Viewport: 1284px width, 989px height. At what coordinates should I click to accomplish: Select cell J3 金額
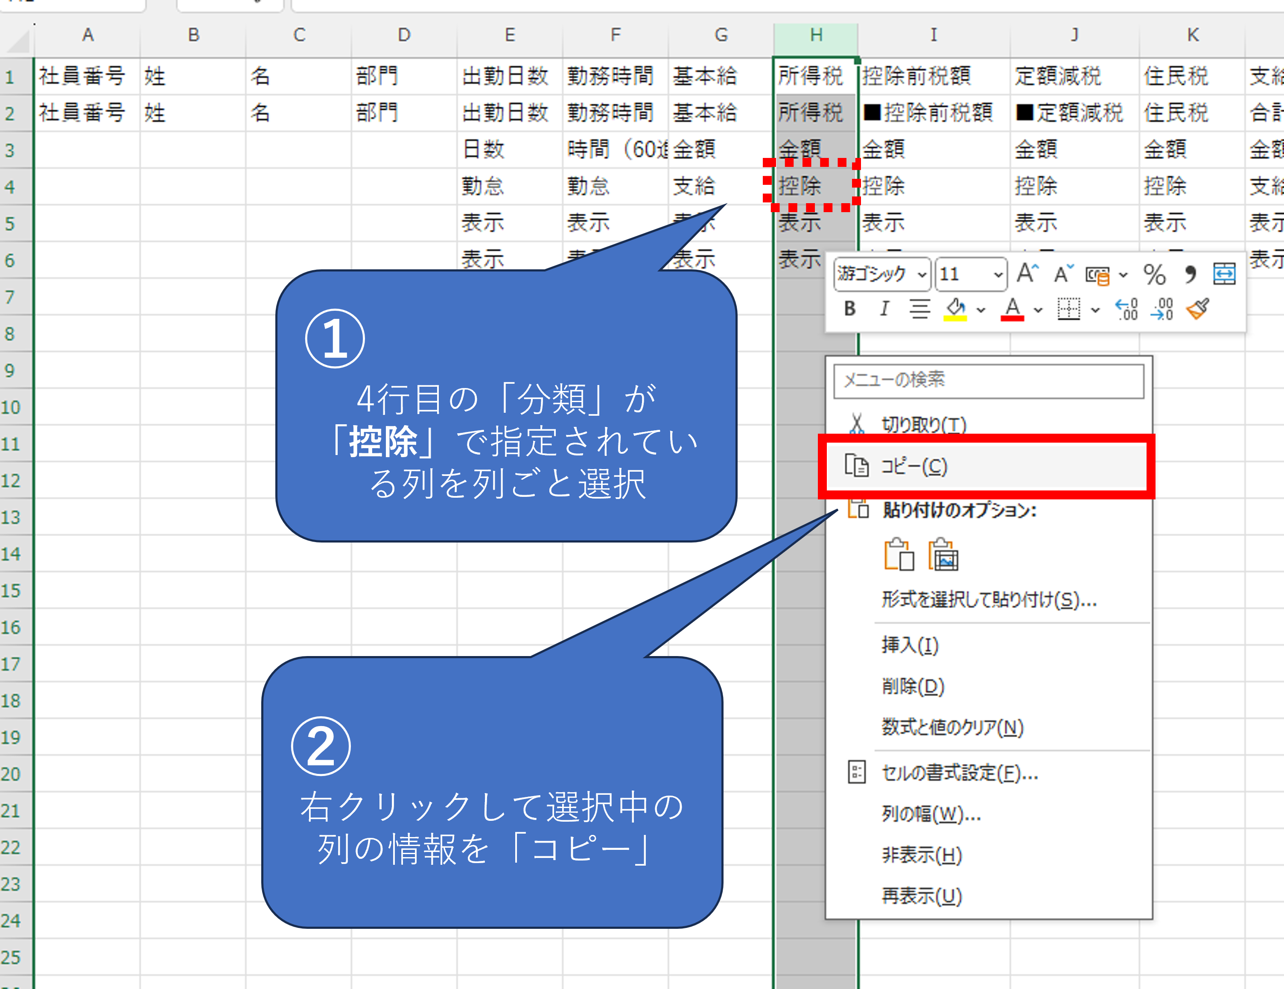click(1075, 149)
